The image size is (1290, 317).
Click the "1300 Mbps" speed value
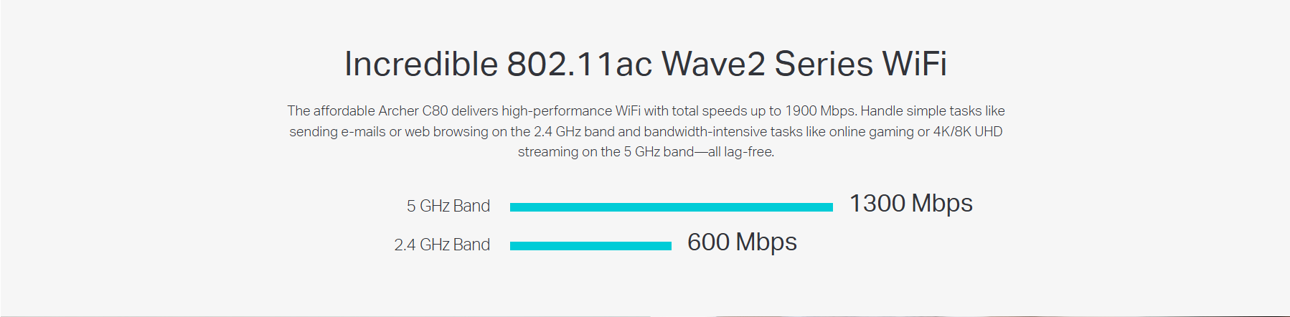point(910,204)
